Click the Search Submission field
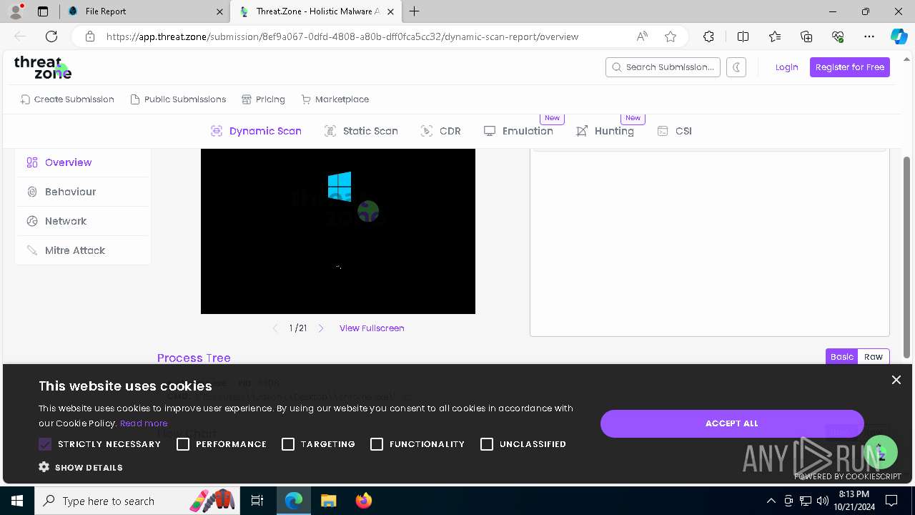Image resolution: width=915 pixels, height=515 pixels. (663, 67)
